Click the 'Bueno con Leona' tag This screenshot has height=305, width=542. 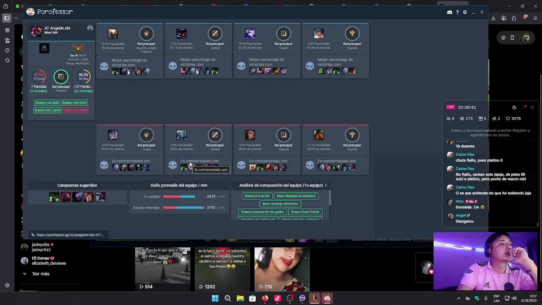(x=48, y=110)
